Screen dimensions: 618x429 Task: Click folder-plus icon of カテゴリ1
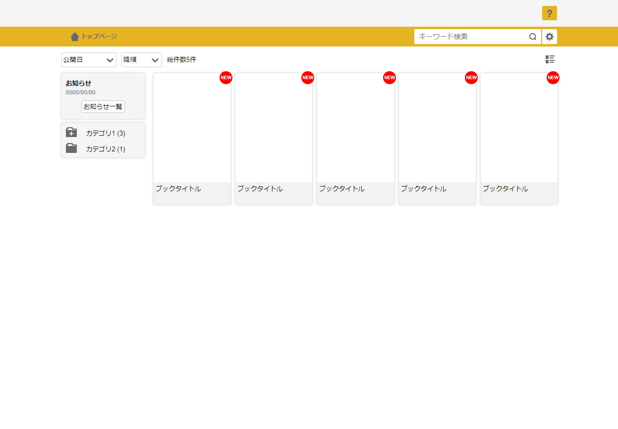click(x=71, y=133)
